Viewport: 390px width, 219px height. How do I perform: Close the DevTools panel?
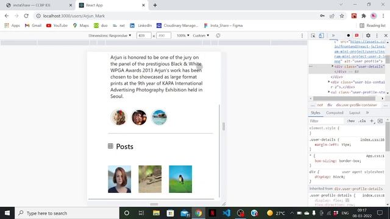(386, 35)
